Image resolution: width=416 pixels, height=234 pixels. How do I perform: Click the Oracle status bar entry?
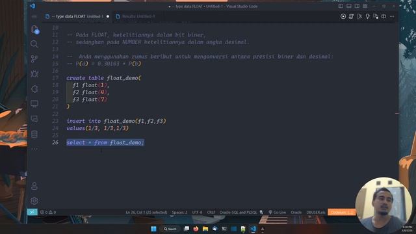point(296,213)
